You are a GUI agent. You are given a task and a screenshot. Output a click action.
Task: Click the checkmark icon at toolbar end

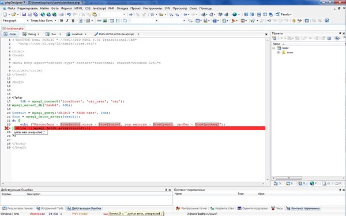(x=327, y=21)
